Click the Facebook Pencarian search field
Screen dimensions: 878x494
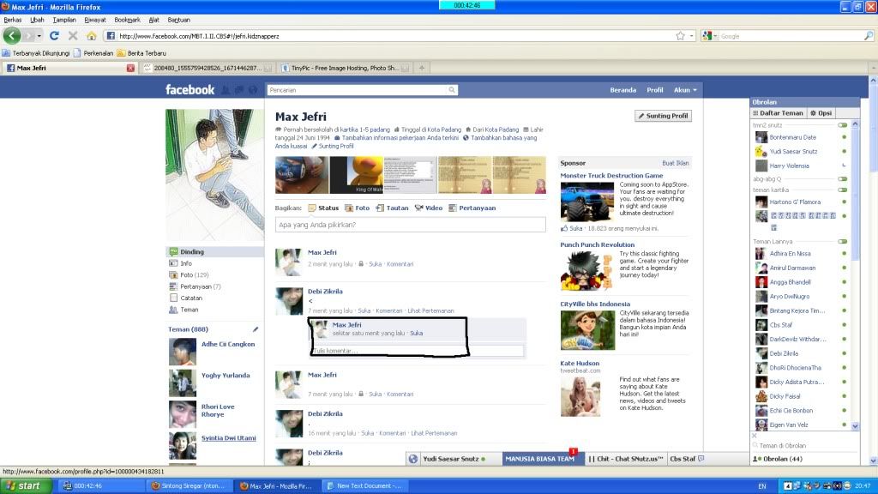(x=358, y=90)
